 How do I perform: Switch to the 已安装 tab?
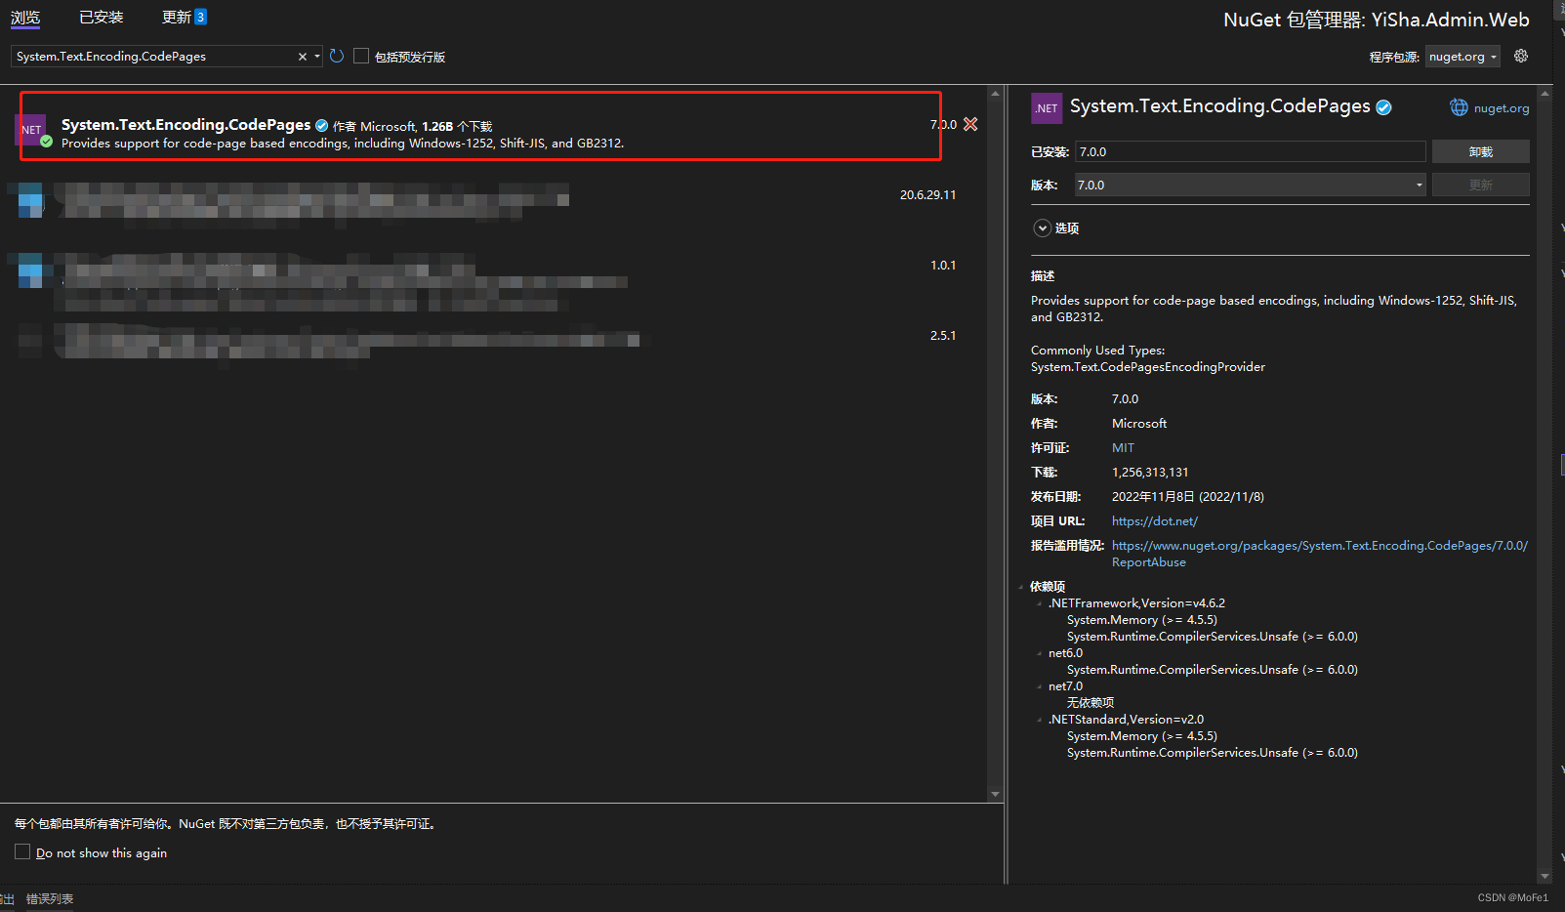(100, 17)
